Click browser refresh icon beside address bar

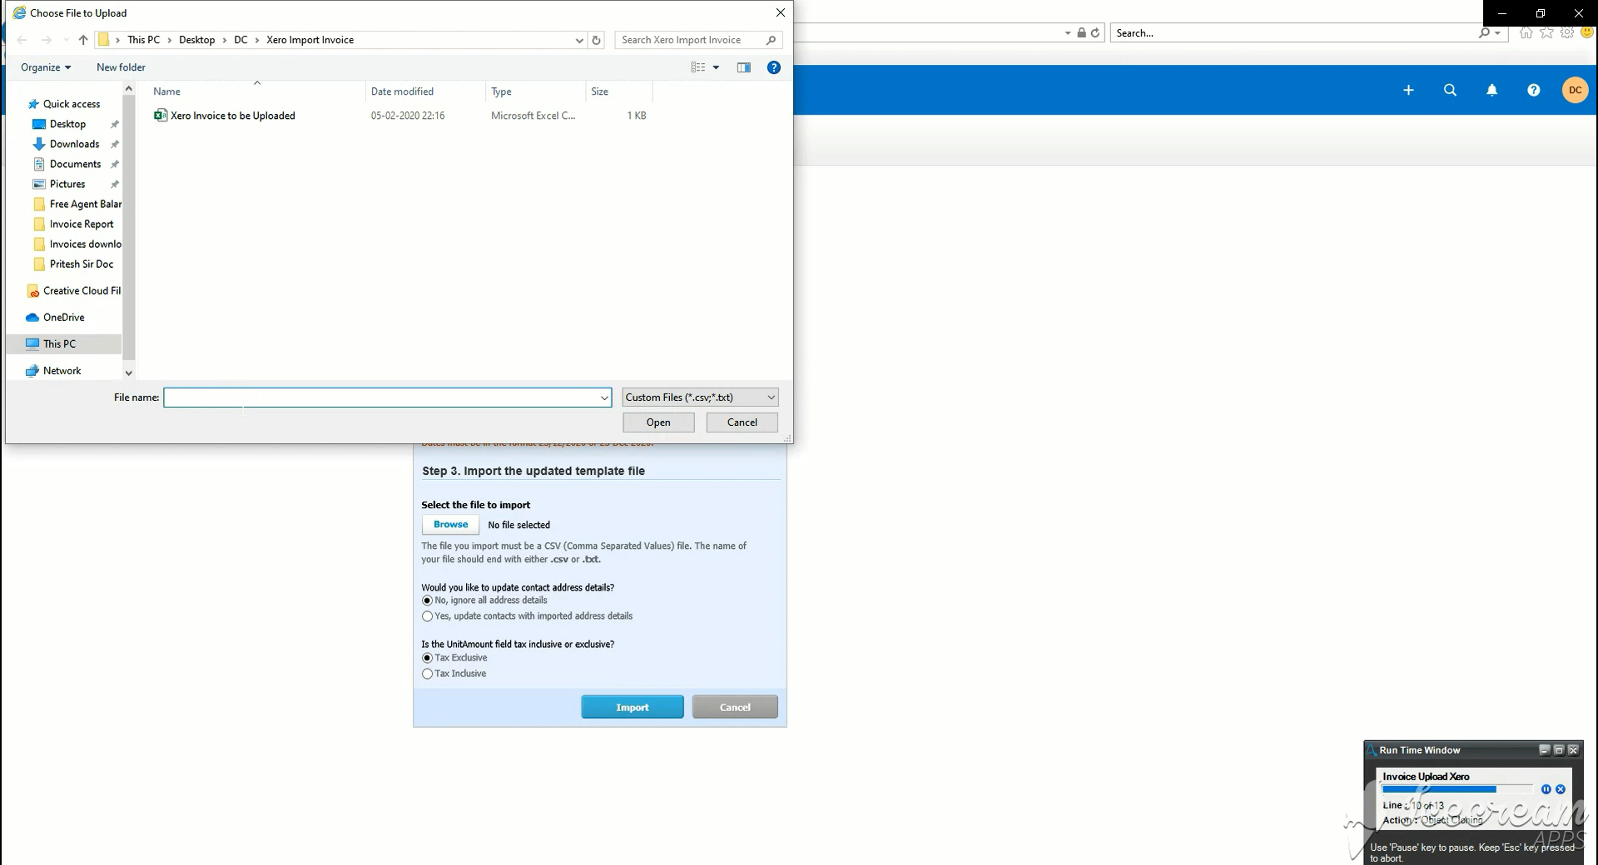1095,33
